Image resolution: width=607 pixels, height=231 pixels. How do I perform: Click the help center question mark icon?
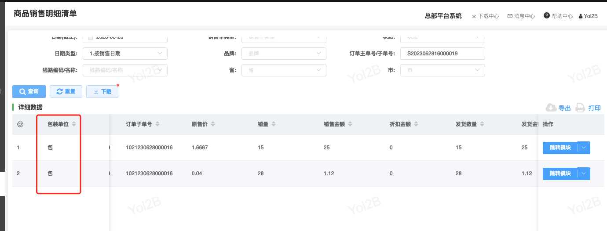pos(547,15)
